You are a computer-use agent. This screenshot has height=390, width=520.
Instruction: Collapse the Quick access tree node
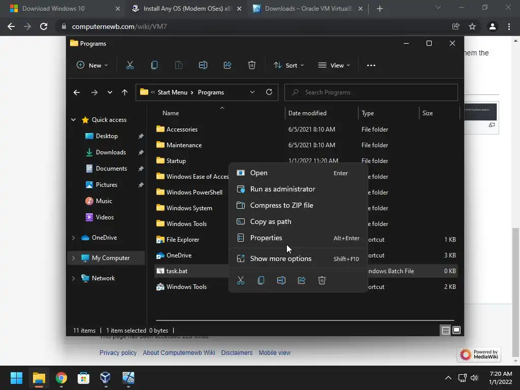pos(73,120)
